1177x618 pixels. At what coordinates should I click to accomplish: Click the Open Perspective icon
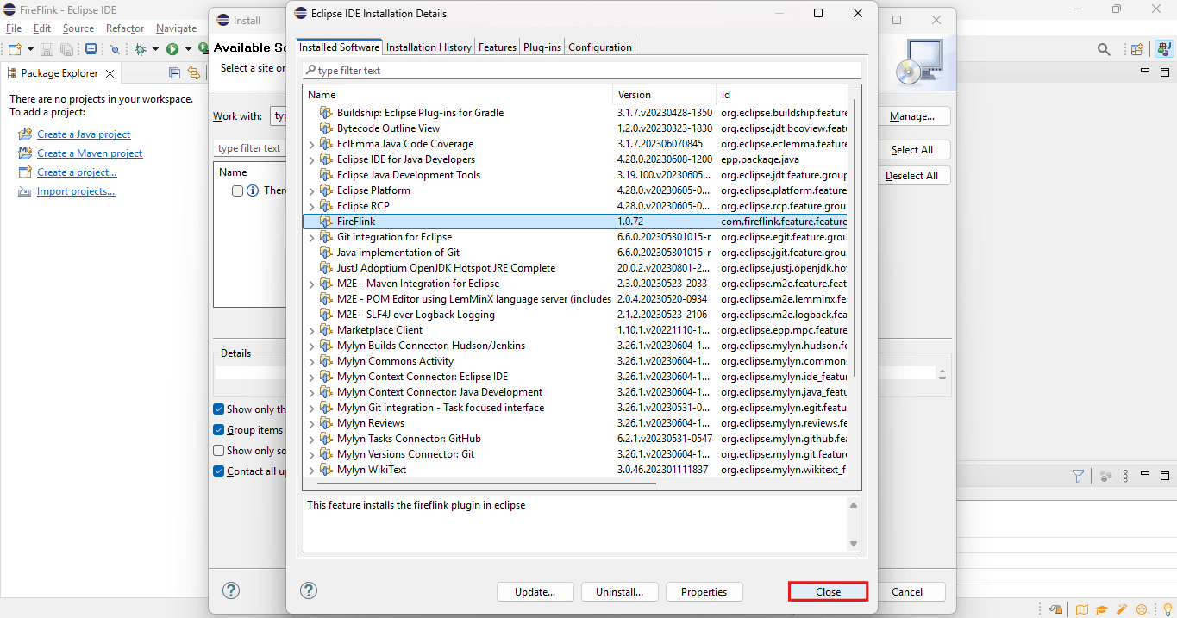[x=1137, y=49]
